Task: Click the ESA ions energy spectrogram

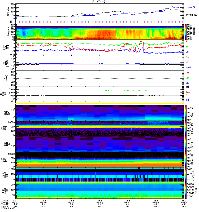Action: (x=99, y=128)
